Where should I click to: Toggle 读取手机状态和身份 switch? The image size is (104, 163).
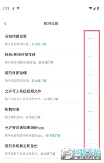[x=92, y=146]
